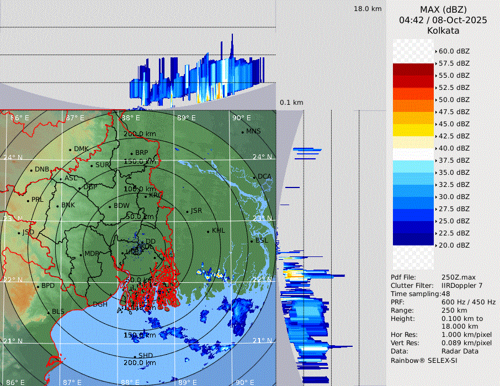The height and width of the screenshot is (386, 500).
Task: Click the JSR station marker
Action: pyautogui.click(x=187, y=211)
